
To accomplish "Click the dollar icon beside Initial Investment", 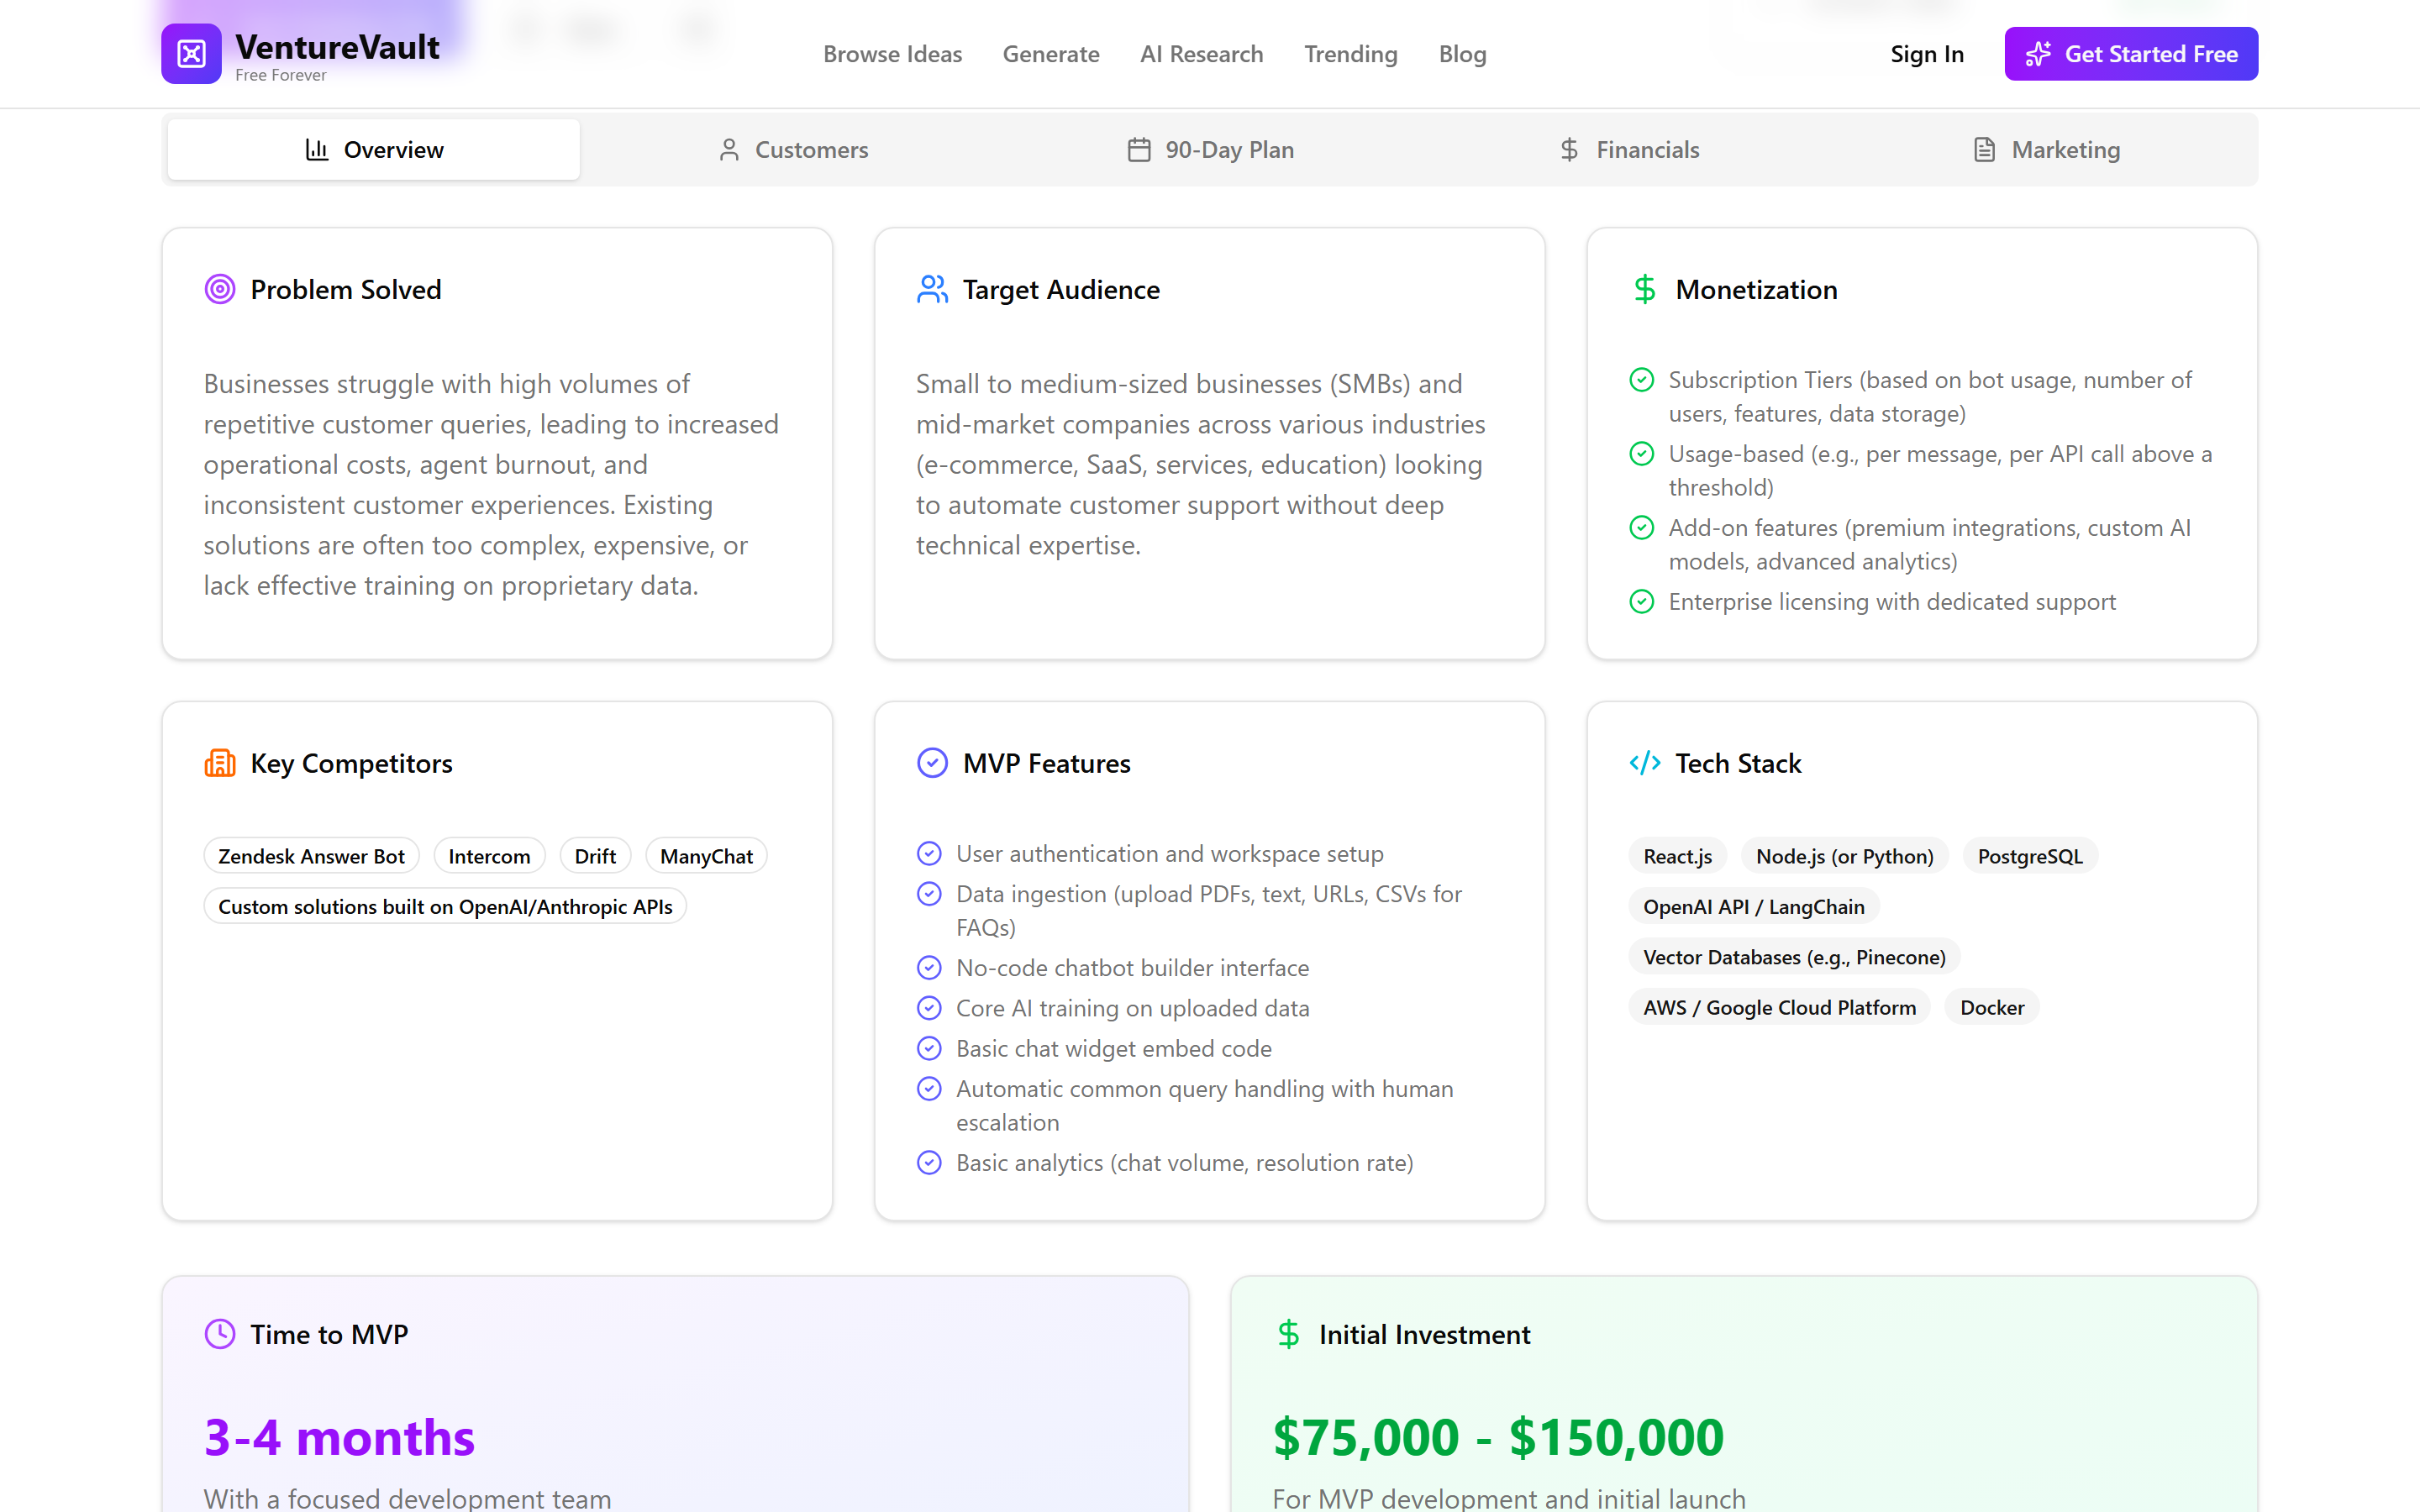I will [x=1288, y=1333].
